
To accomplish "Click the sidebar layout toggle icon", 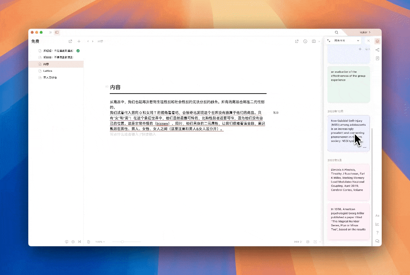I will [57, 32].
